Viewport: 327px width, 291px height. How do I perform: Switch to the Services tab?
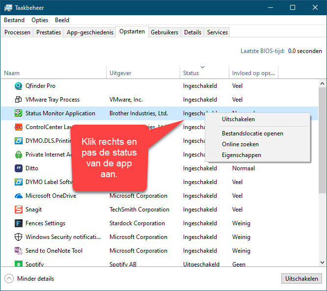pyautogui.click(x=218, y=32)
